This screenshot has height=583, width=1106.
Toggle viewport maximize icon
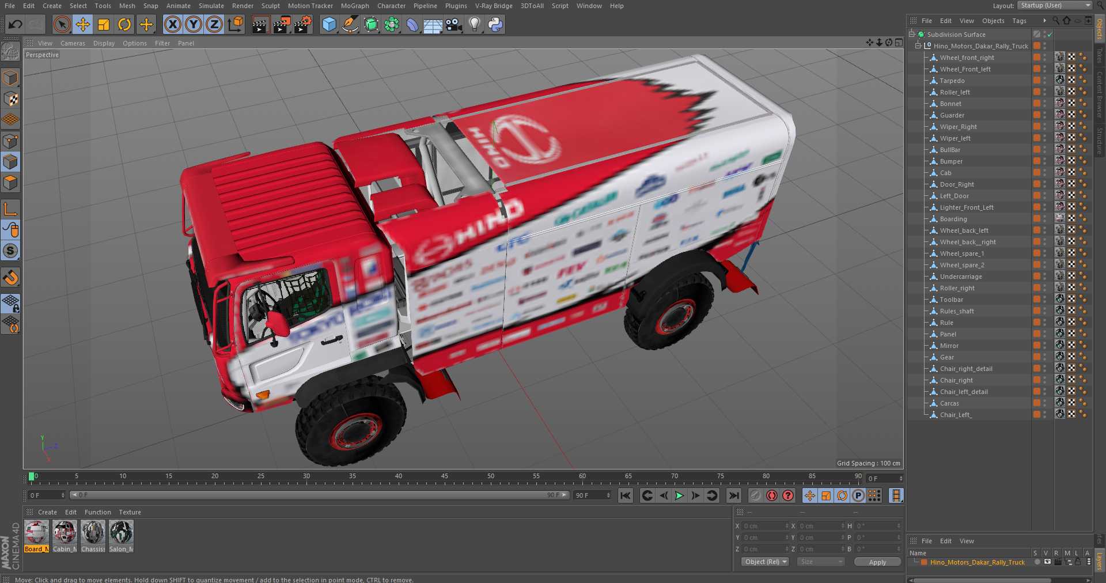click(899, 43)
